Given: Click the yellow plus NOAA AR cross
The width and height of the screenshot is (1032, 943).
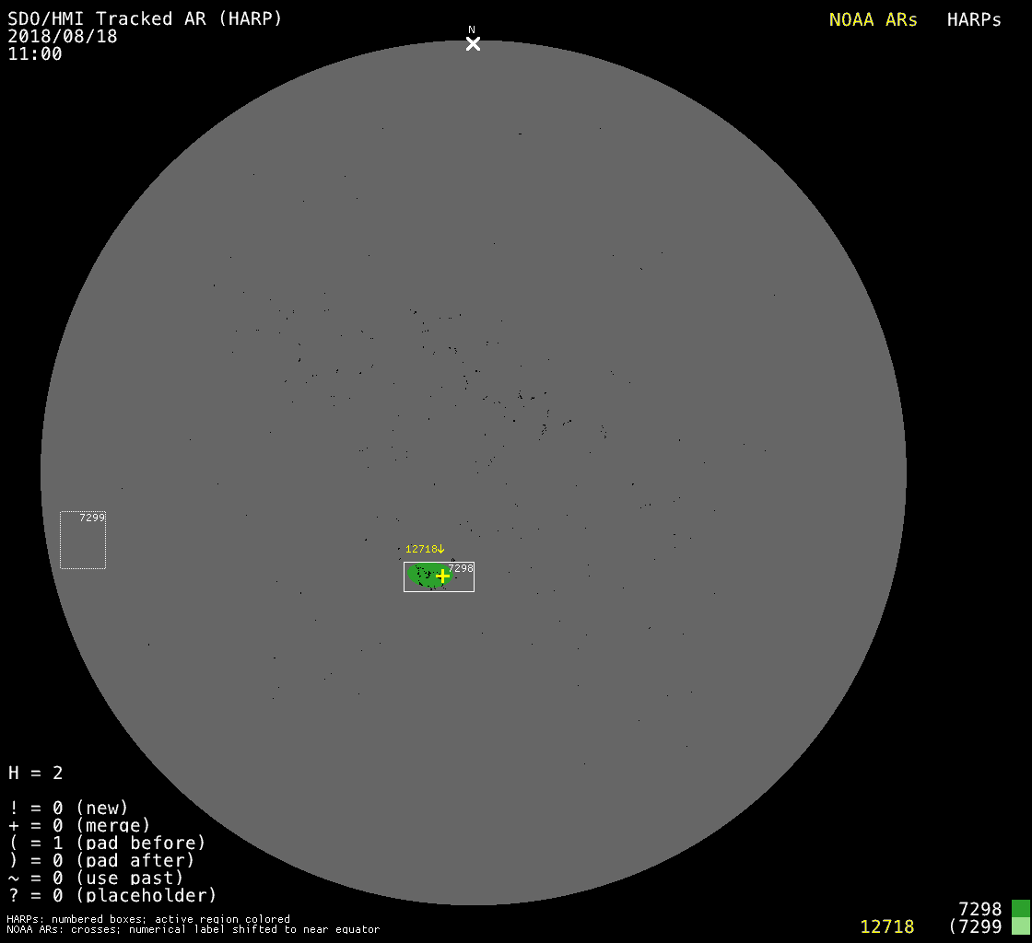Looking at the screenshot, I should tap(442, 576).
